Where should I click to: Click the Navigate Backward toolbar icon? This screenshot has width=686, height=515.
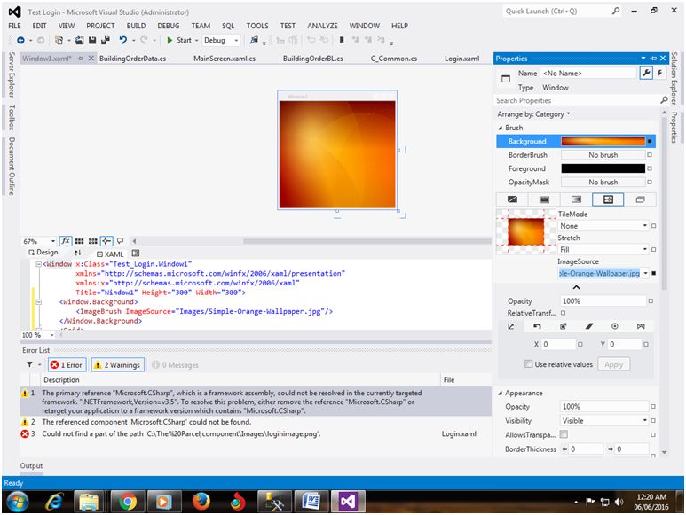pos(20,40)
